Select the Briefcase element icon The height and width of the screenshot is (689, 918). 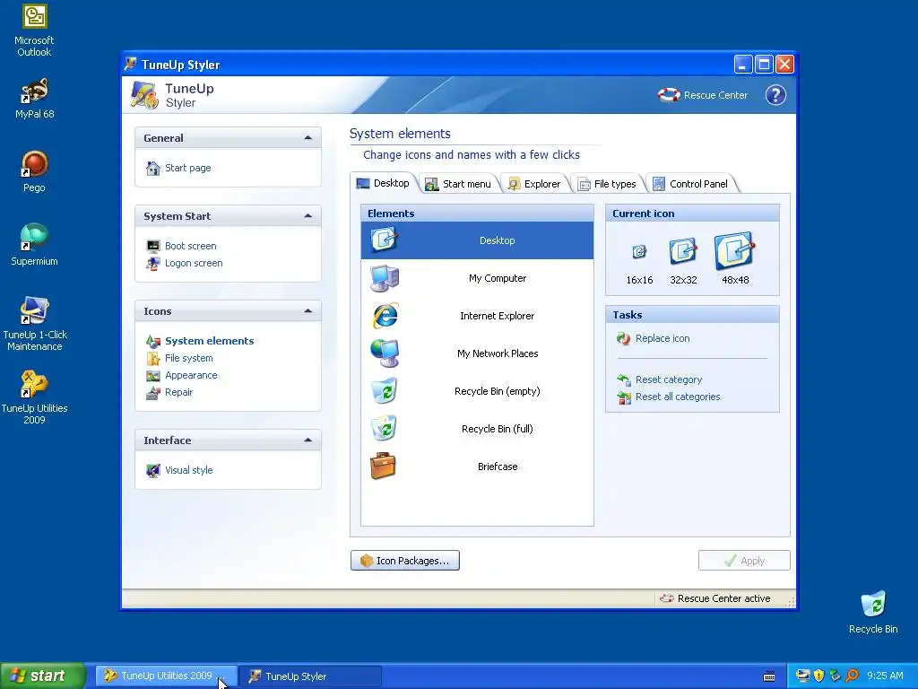click(384, 467)
